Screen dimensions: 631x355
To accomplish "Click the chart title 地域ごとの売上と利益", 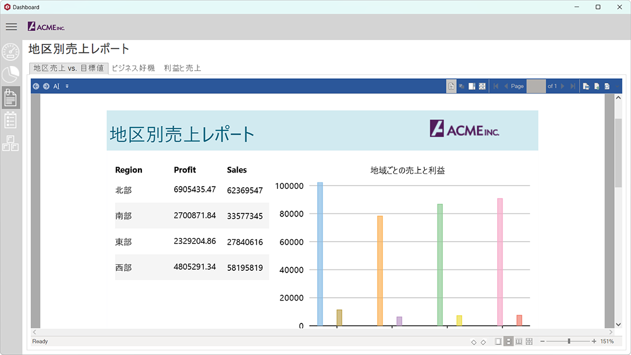I will [x=407, y=170].
